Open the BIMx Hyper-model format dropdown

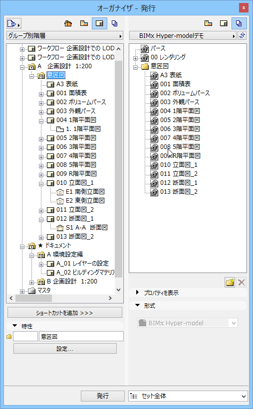188,323
